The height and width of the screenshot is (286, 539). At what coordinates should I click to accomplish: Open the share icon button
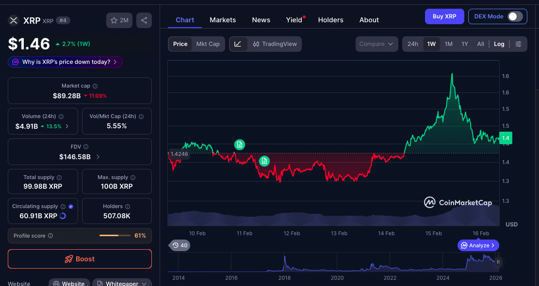tap(144, 21)
